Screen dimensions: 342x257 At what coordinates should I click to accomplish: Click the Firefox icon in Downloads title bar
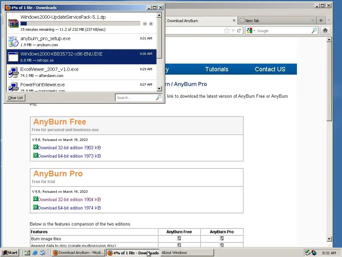pos(8,8)
